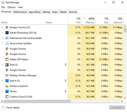Switch to the Startup tab
127x112 pixels.
pyautogui.click(x=46, y=12)
